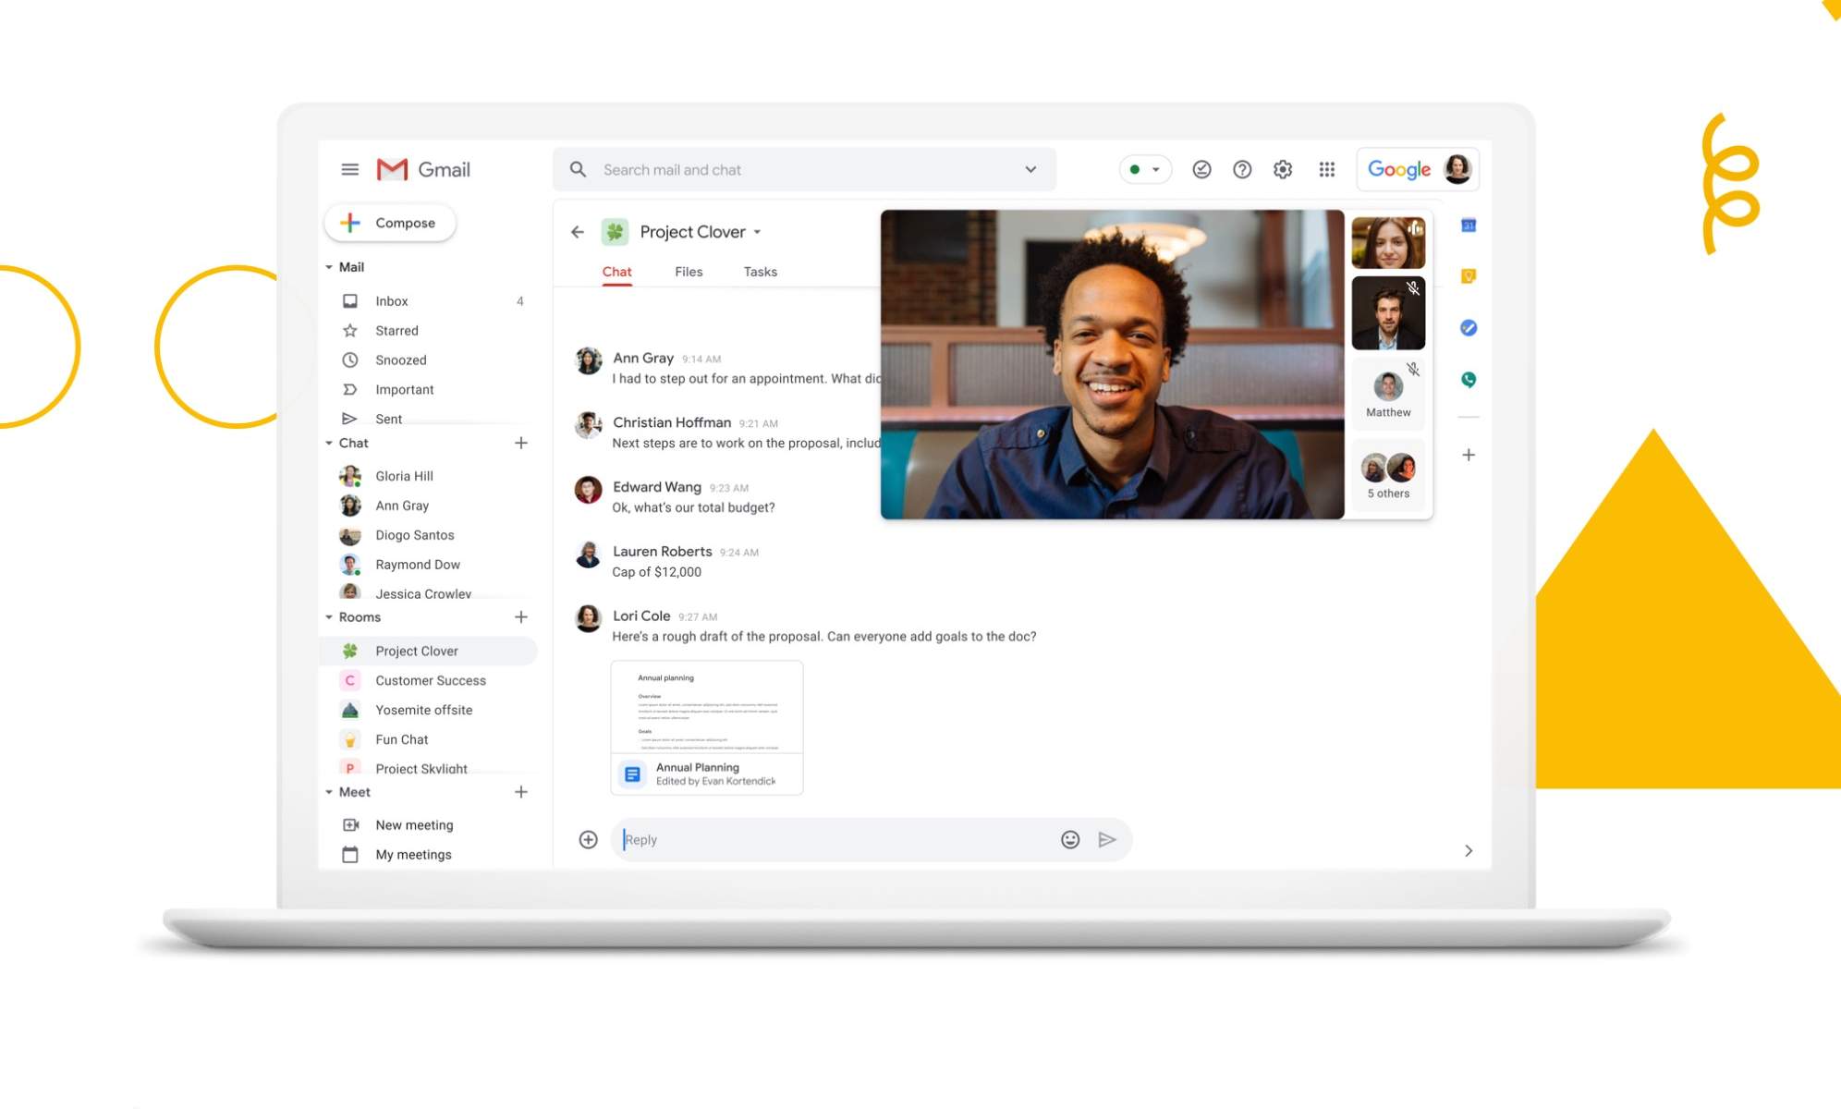
Task: Switch to the Tasks tab
Action: tap(760, 272)
